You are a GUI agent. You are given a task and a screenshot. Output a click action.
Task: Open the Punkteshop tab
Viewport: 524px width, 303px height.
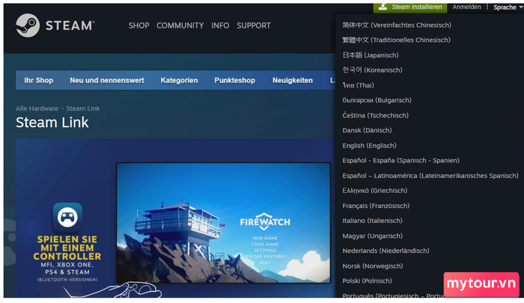coord(234,80)
